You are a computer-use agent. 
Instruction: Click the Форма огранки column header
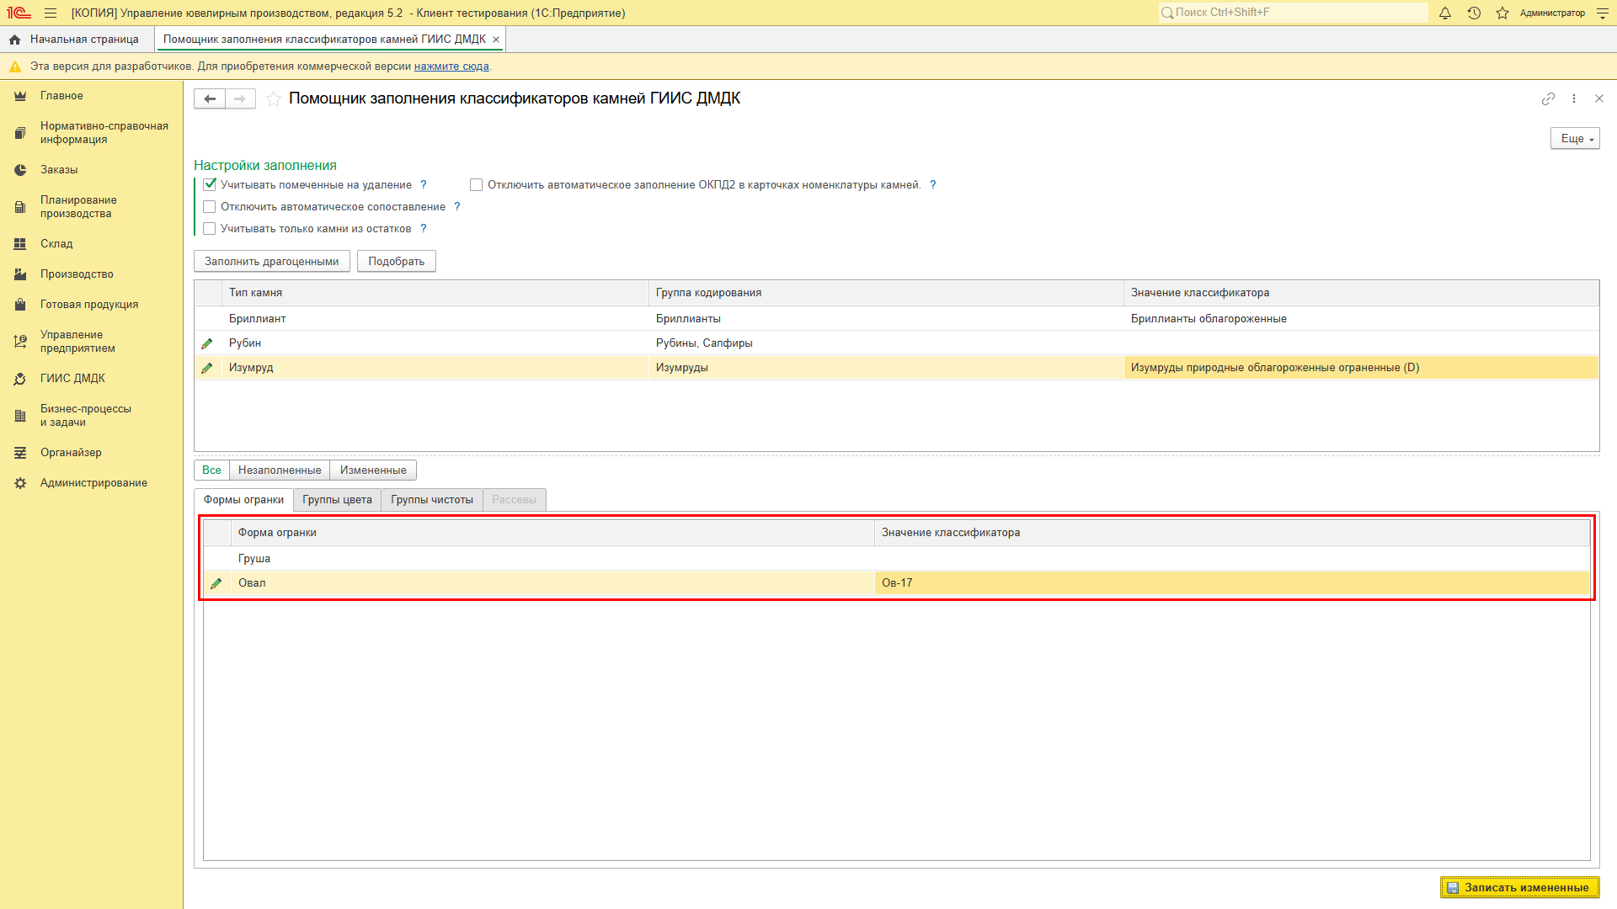pyautogui.click(x=552, y=533)
